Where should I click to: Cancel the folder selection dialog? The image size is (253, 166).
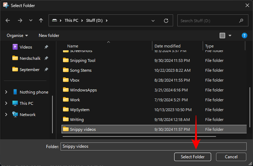231,157
